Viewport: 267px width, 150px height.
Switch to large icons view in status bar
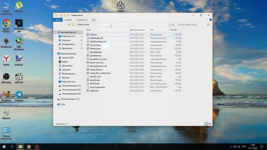[210, 124]
